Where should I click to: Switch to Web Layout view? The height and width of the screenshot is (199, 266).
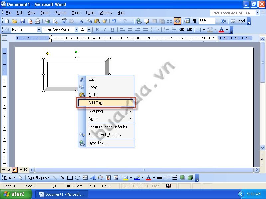(x=9, y=170)
